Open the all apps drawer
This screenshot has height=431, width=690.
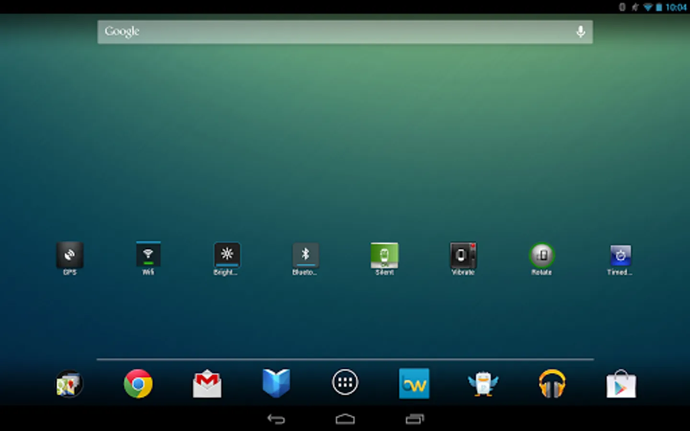345,382
